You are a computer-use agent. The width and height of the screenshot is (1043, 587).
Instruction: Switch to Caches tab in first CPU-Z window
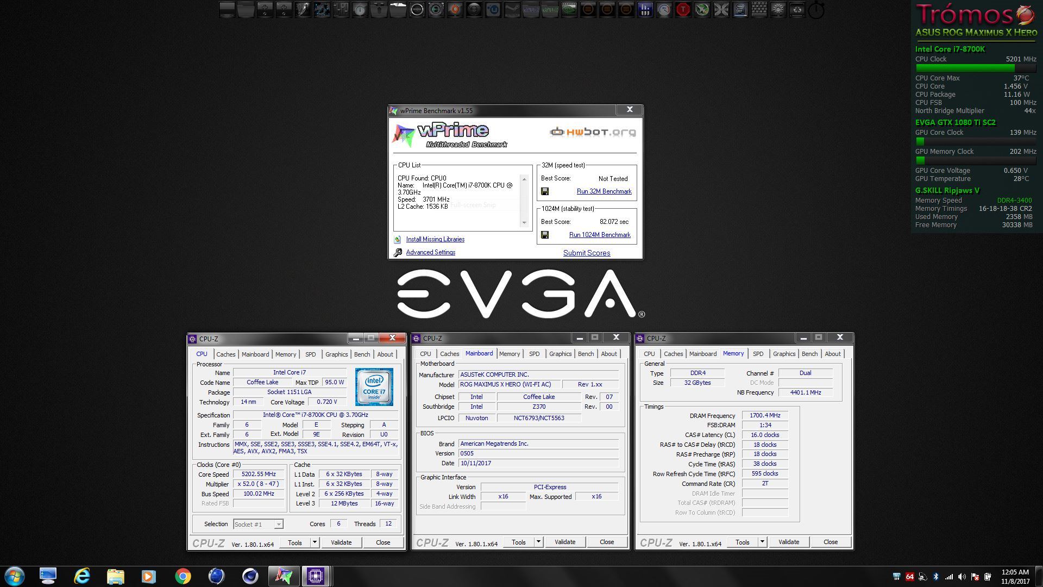226,354
